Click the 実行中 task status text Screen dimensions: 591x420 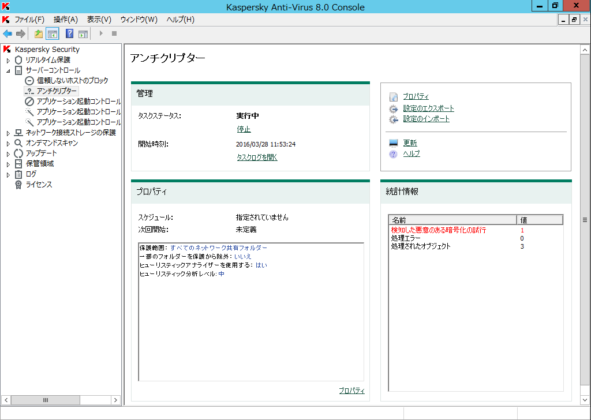click(247, 116)
